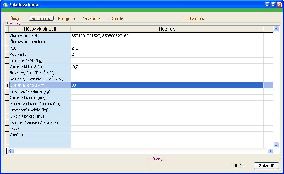Switch to the Cenníky tab
Viewport: 284px width, 174px height.
point(117,19)
